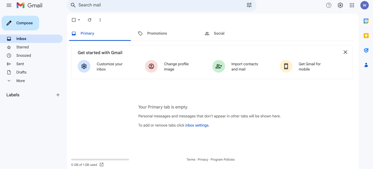Open the main menu hamburger icon
373x169 pixels.
[x=9, y=5]
